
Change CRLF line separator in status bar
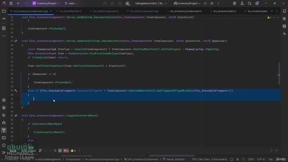(x=251, y=159)
